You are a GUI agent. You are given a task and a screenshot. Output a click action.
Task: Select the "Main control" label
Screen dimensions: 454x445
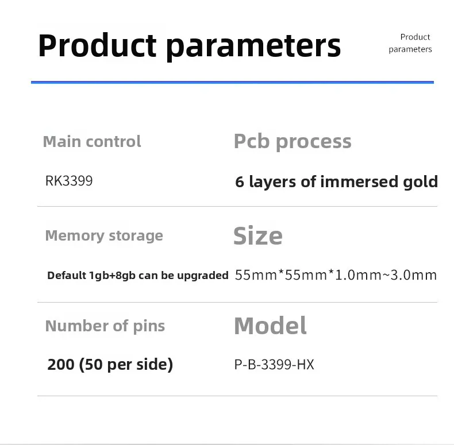click(x=92, y=141)
